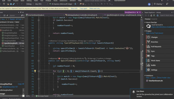Collapse the Azure DevOps section
The height and width of the screenshot is (99, 174).
coord(145,22)
